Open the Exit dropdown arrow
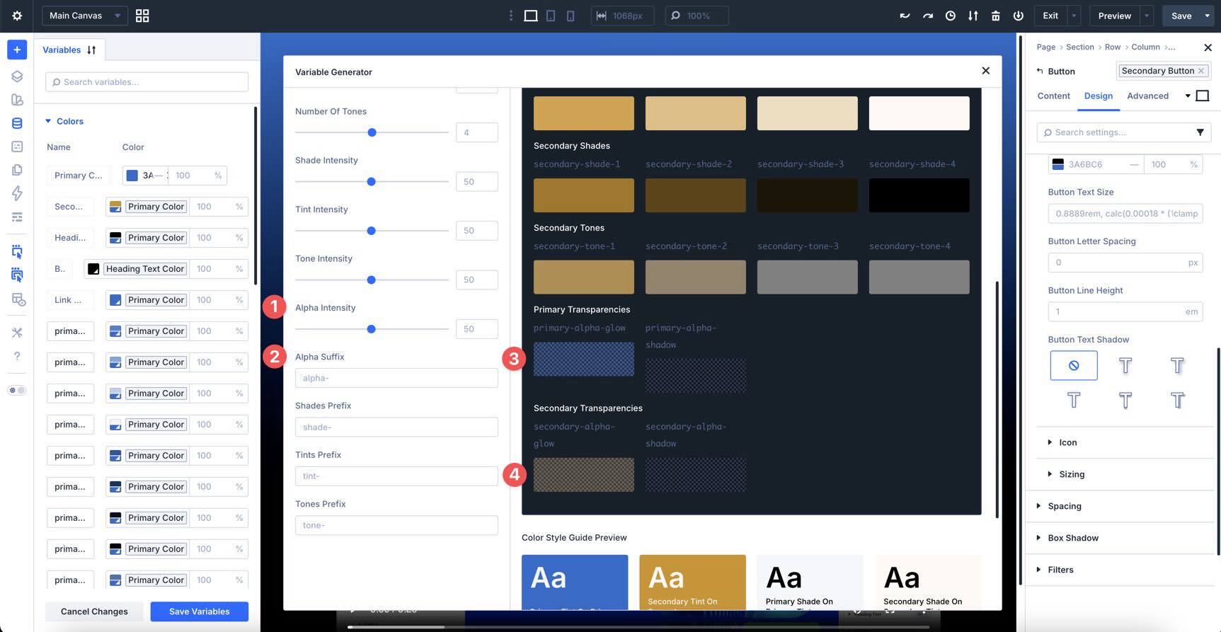The height and width of the screenshot is (632, 1221). 1074,16
